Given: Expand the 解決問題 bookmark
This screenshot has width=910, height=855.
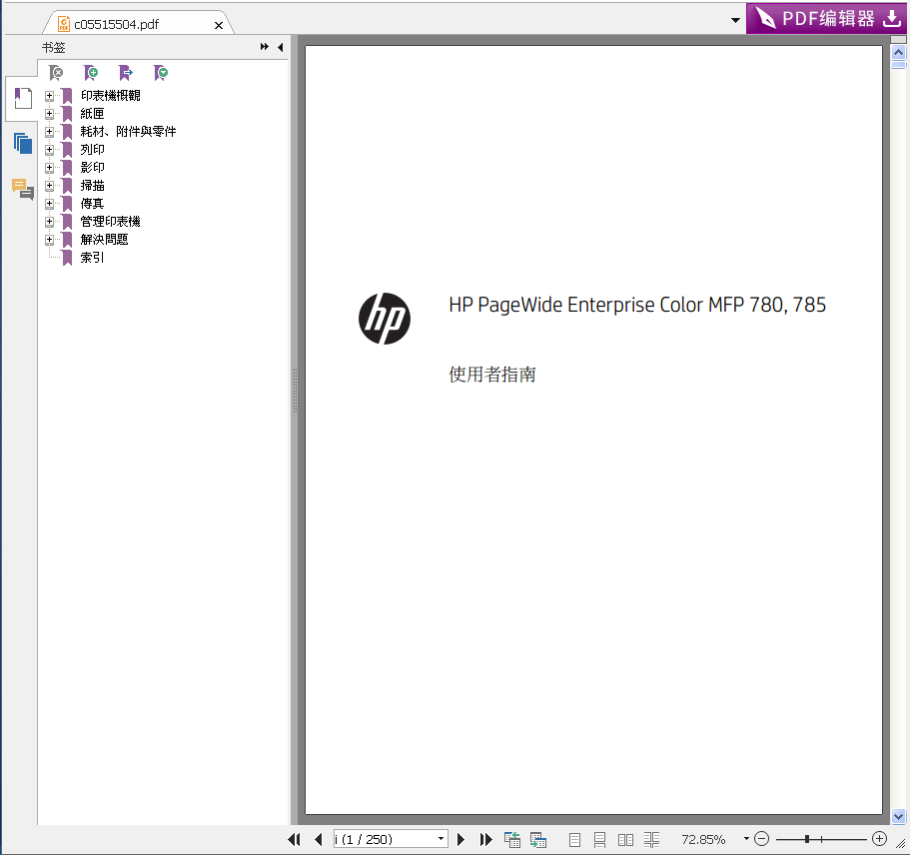Looking at the screenshot, I should (49, 240).
